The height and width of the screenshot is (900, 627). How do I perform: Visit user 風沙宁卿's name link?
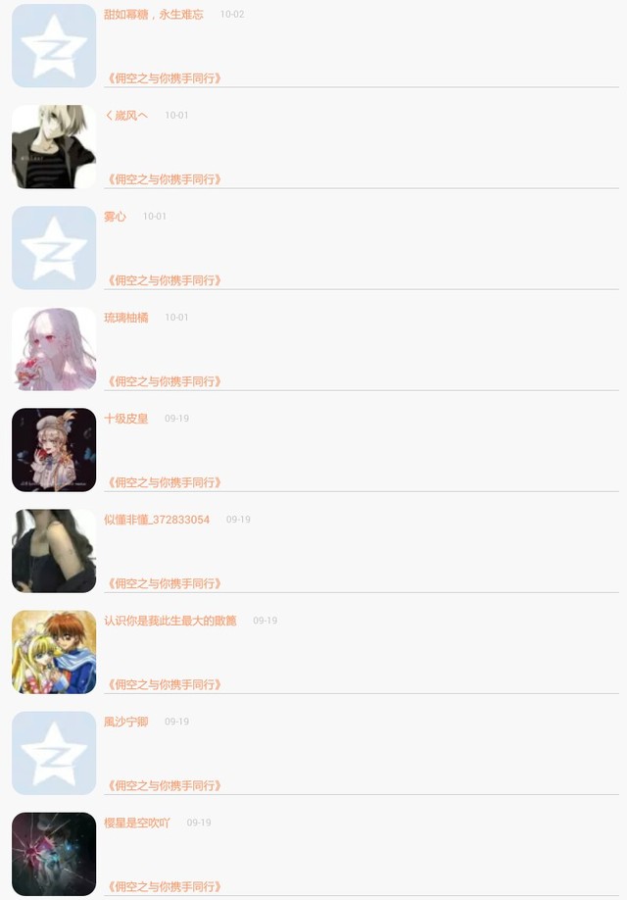[125, 722]
